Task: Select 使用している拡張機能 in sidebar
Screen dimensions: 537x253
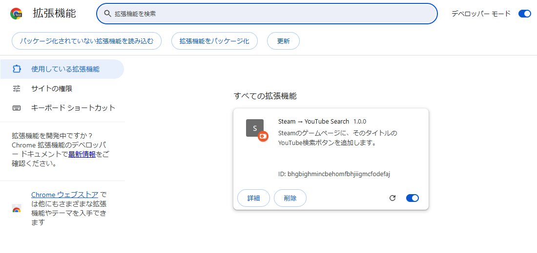Action: [62, 69]
